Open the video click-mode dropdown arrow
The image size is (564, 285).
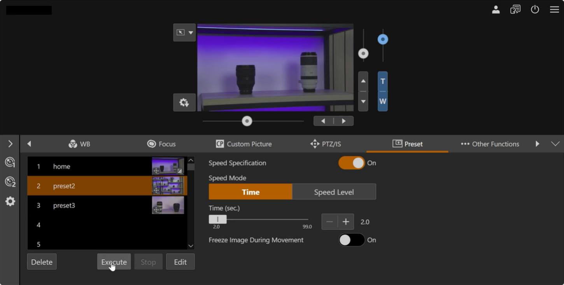(x=191, y=33)
